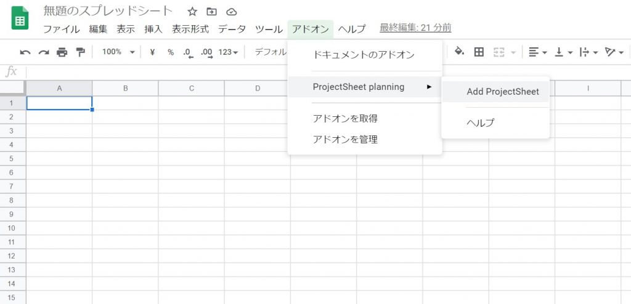Screen dimensions: 631x304
Task: Select column I header
Action: coord(588,89)
